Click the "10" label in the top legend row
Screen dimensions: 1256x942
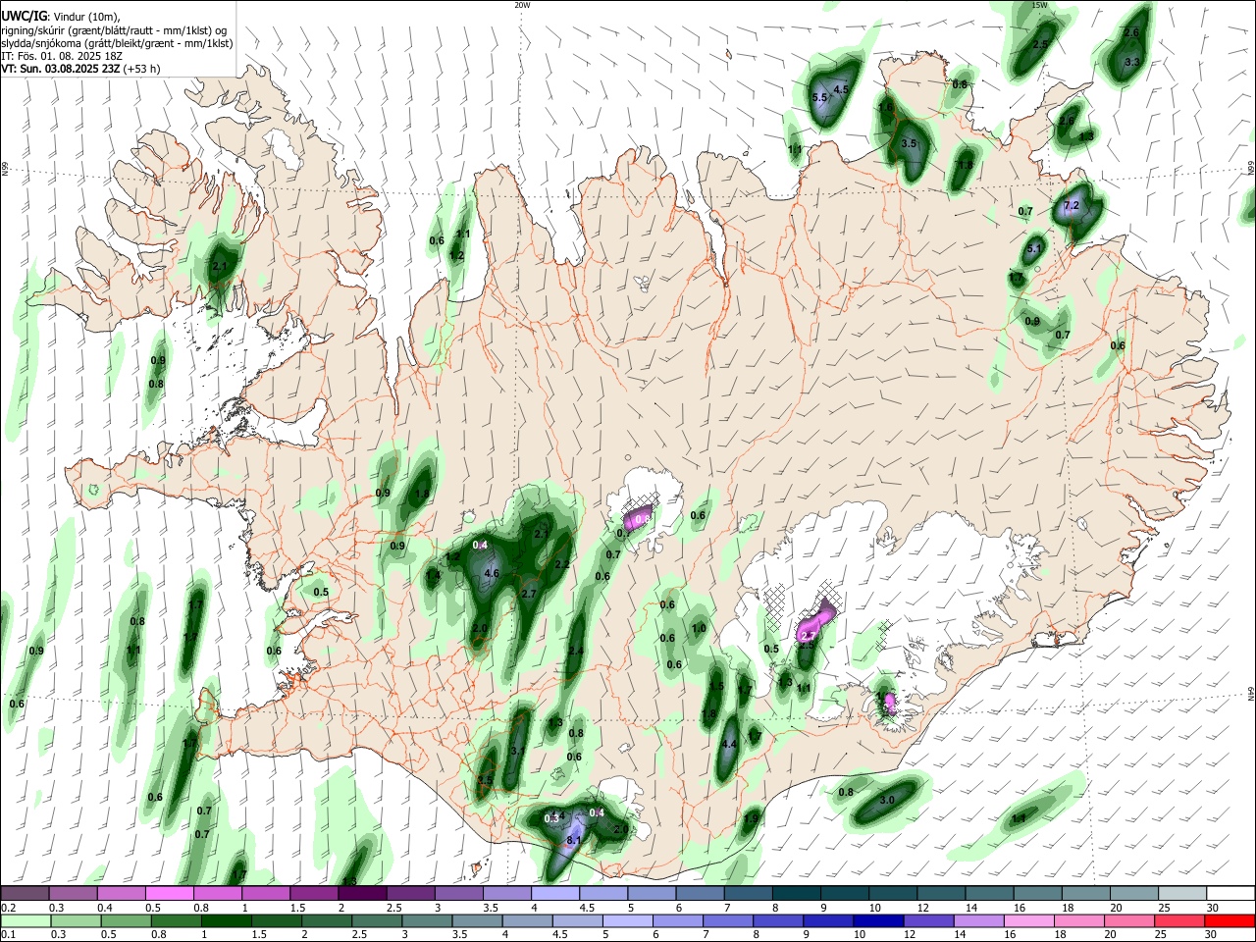point(874,908)
